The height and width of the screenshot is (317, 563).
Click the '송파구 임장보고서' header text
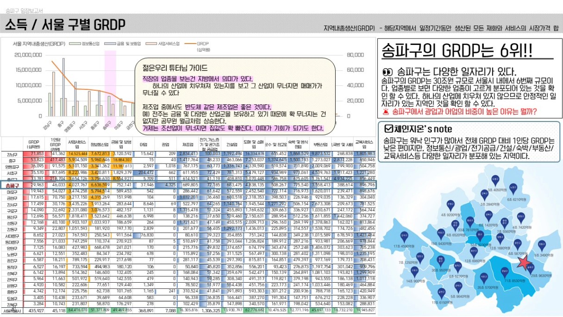coord(24,10)
